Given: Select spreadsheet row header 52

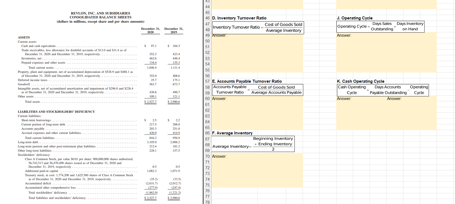Looking at the screenshot, I should click(207, 53).
